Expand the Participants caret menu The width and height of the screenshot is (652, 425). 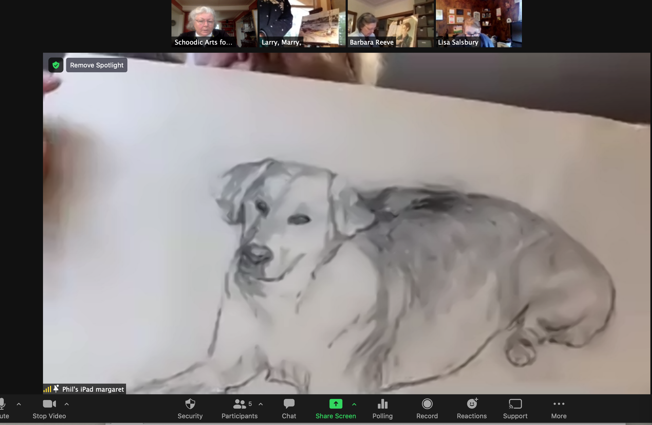(260, 404)
